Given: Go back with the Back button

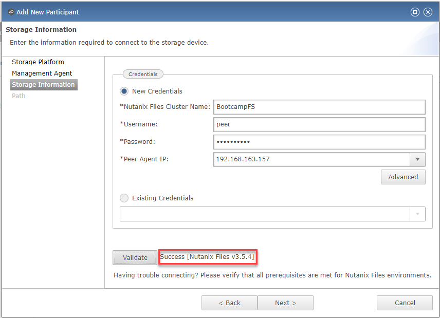Looking at the screenshot, I should [229, 303].
